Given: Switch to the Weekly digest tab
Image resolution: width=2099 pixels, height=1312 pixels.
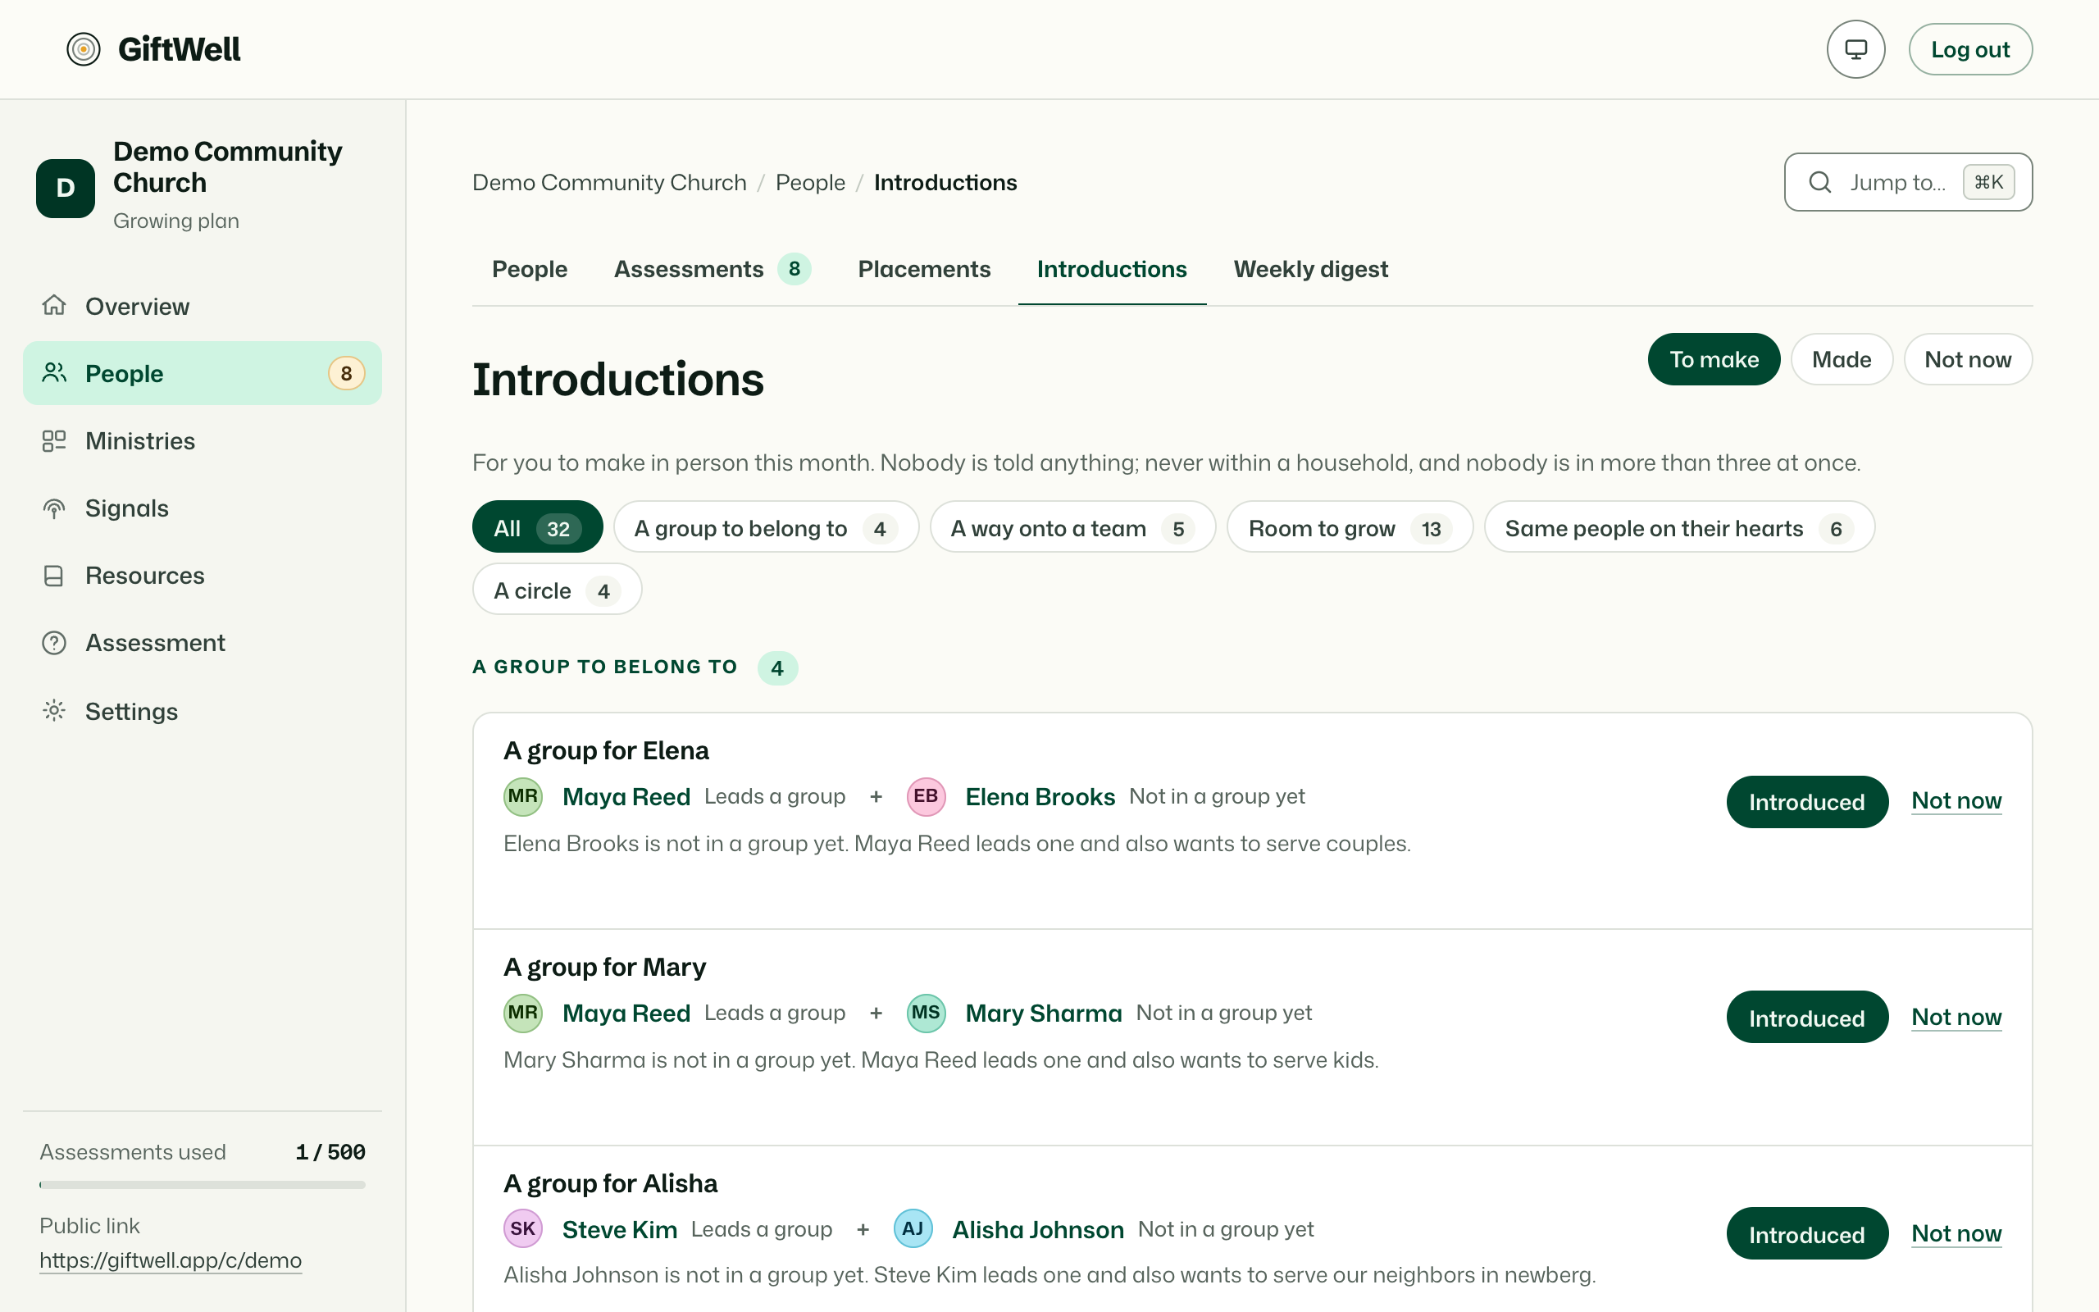Looking at the screenshot, I should pyautogui.click(x=1310, y=269).
